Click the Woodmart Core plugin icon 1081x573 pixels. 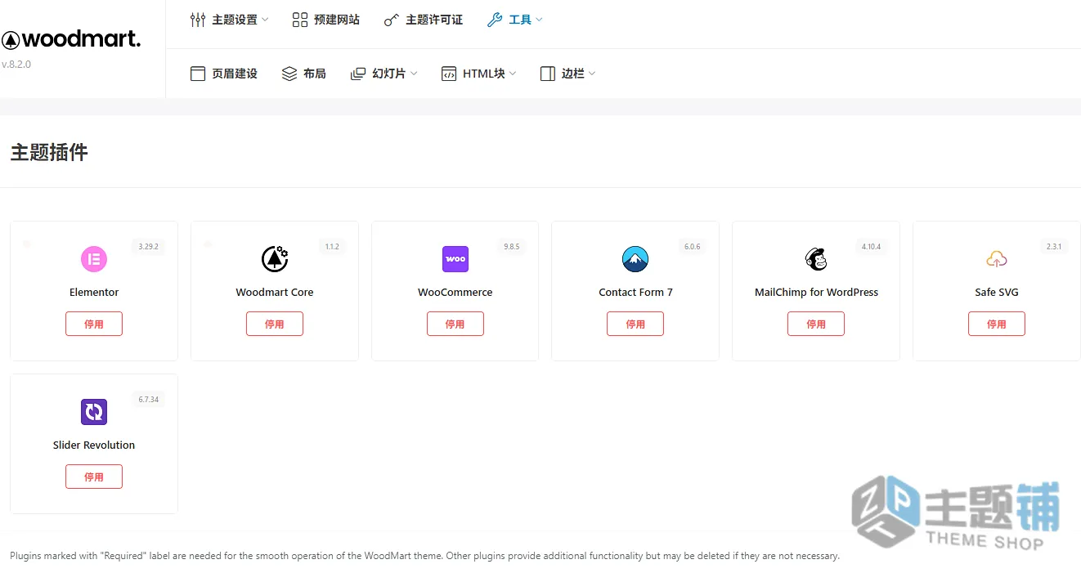(275, 259)
